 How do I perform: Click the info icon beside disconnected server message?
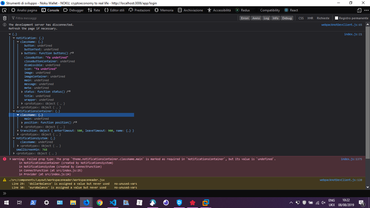point(4,25)
